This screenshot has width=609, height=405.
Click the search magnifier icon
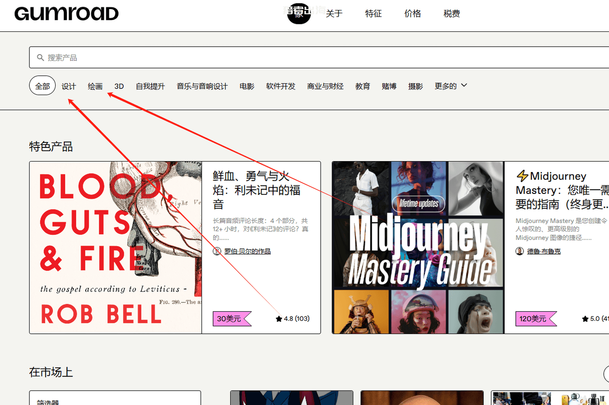40,58
